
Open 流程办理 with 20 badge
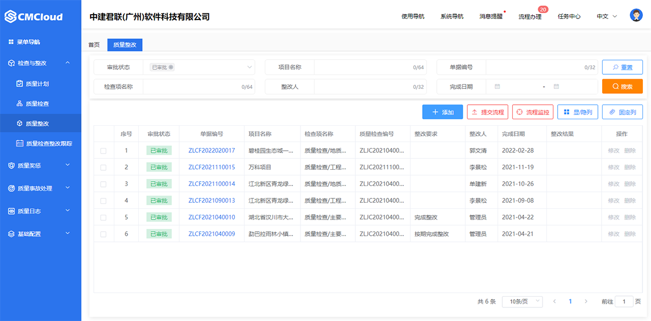[530, 16]
